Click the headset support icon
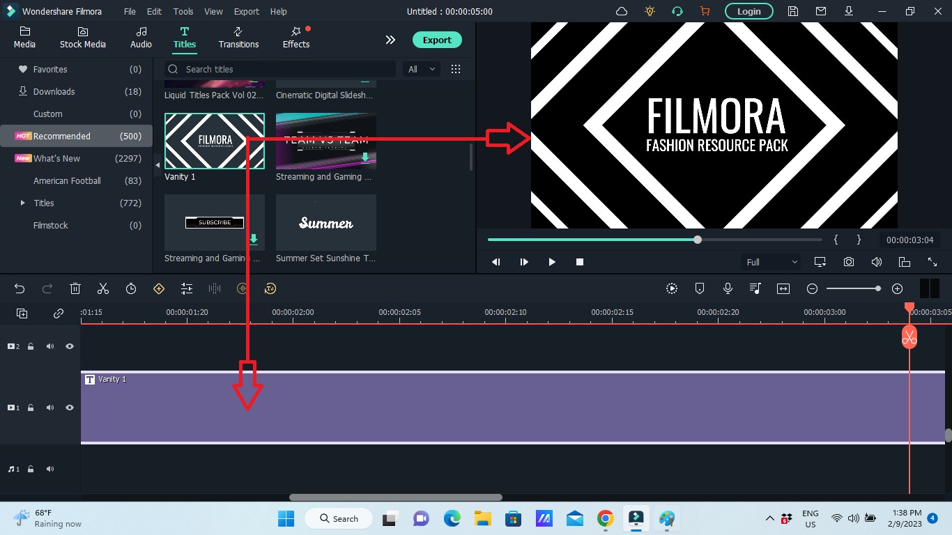Screen dimensions: 952x535 pyautogui.click(x=677, y=11)
